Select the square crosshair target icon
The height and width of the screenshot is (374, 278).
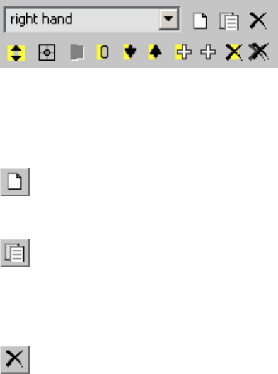47,52
